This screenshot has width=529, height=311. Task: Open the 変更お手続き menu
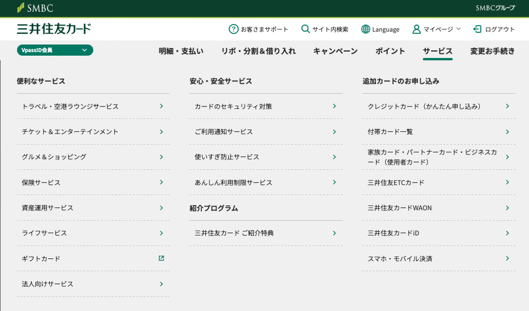click(493, 51)
